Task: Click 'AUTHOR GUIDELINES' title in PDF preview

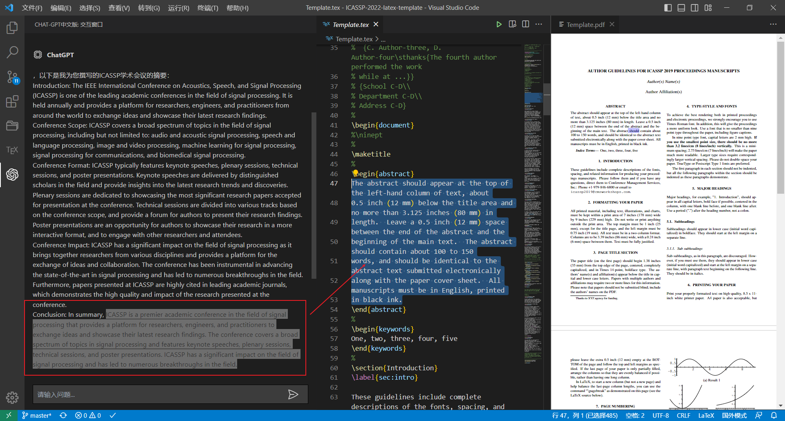Action: (663, 71)
